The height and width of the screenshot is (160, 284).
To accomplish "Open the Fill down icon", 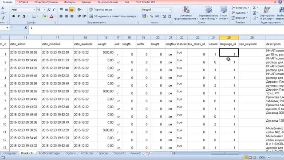I will click(254, 13).
